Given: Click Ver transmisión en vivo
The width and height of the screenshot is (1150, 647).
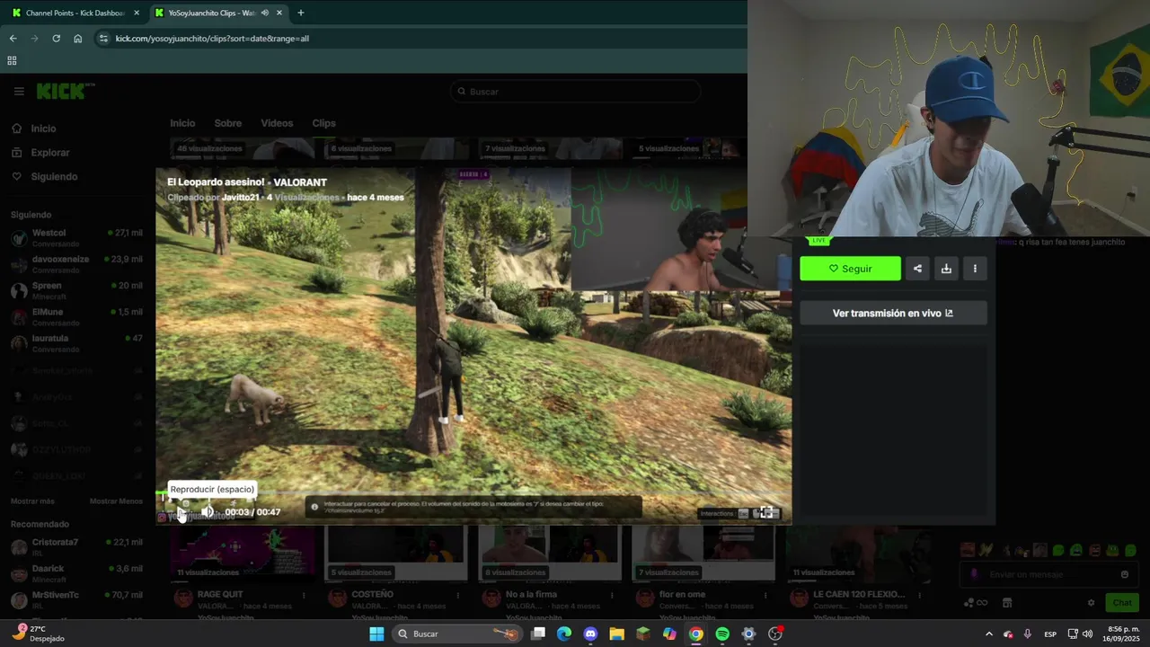Looking at the screenshot, I should [x=893, y=313].
